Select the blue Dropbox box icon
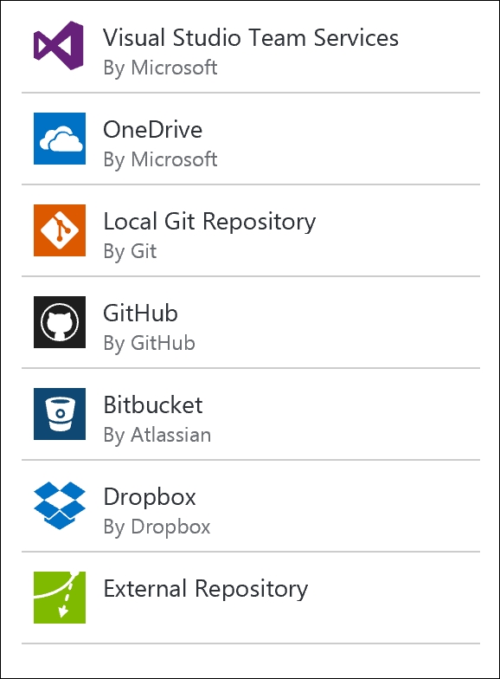The image size is (500, 679). coord(60,506)
